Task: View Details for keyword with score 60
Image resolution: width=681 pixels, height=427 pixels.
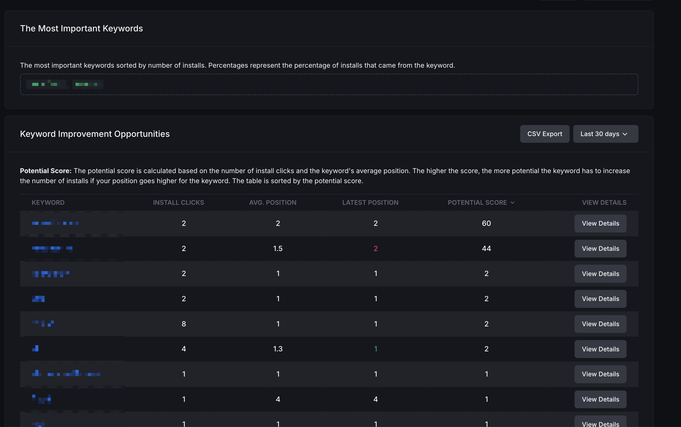Action: point(600,223)
